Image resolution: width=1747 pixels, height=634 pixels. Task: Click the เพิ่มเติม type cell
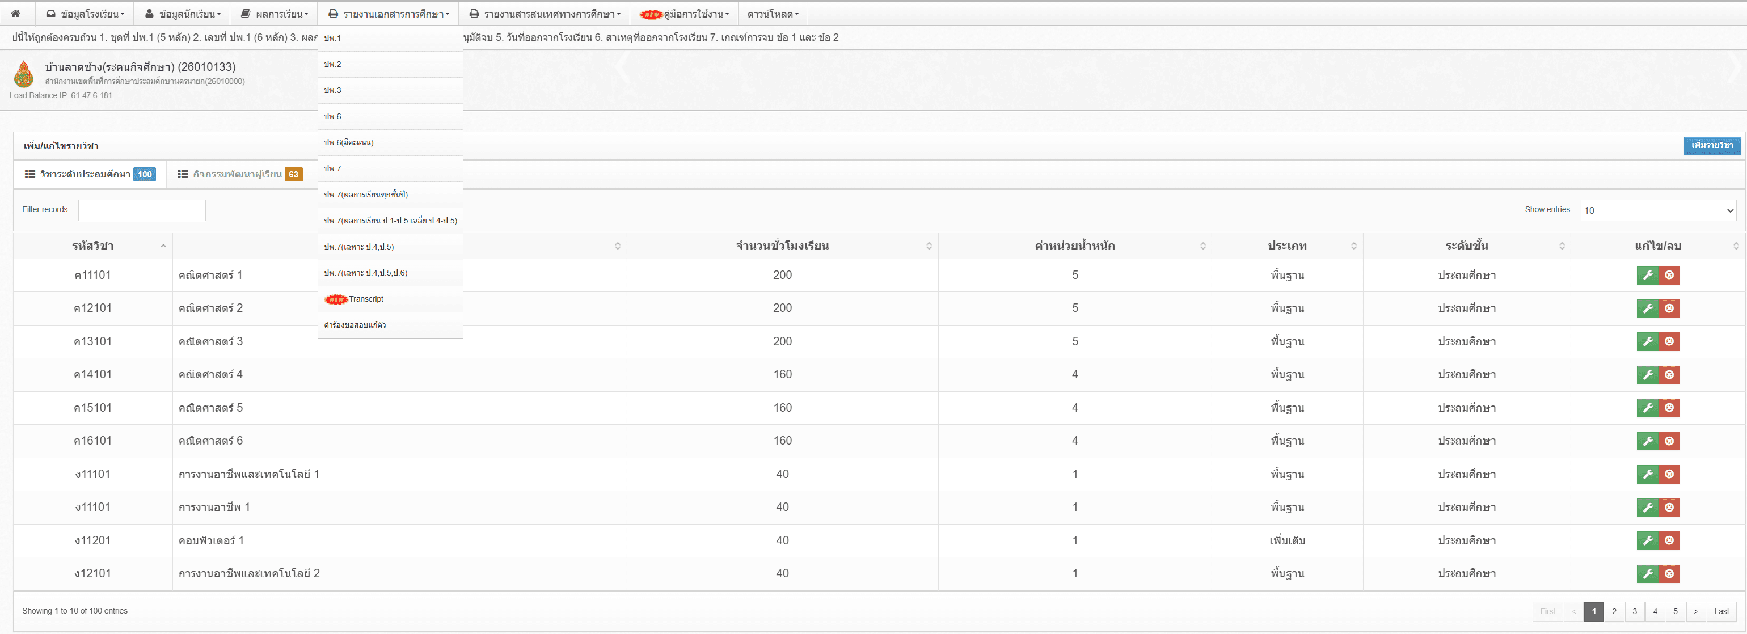click(1287, 540)
